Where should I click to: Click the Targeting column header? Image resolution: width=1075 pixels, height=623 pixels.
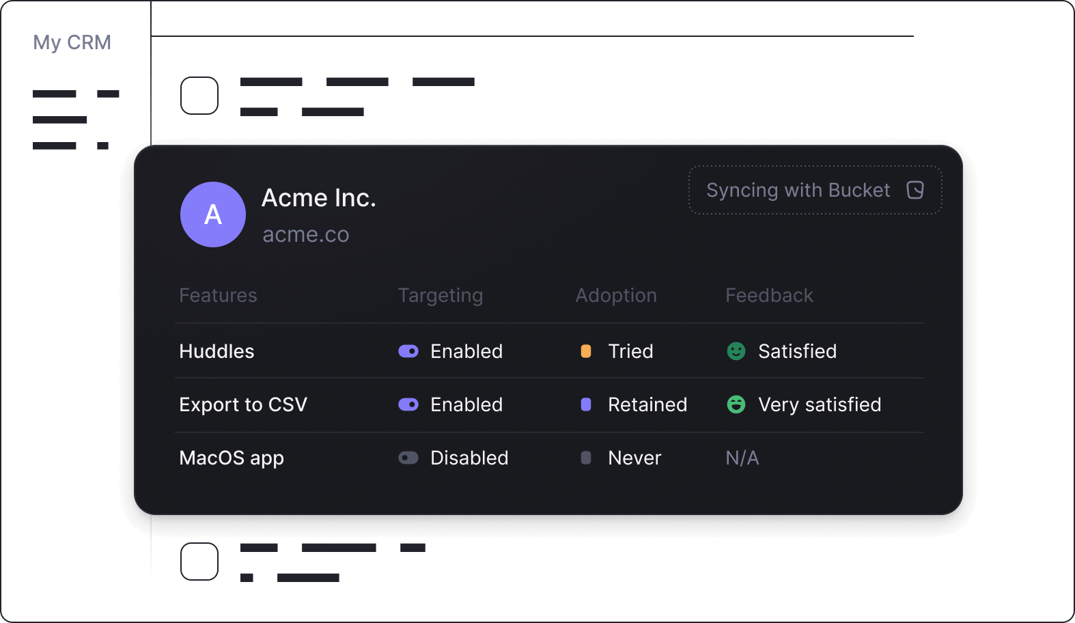[441, 296]
